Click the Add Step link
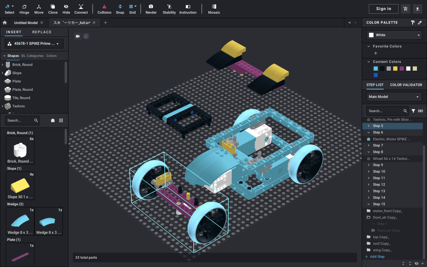 [377, 257]
